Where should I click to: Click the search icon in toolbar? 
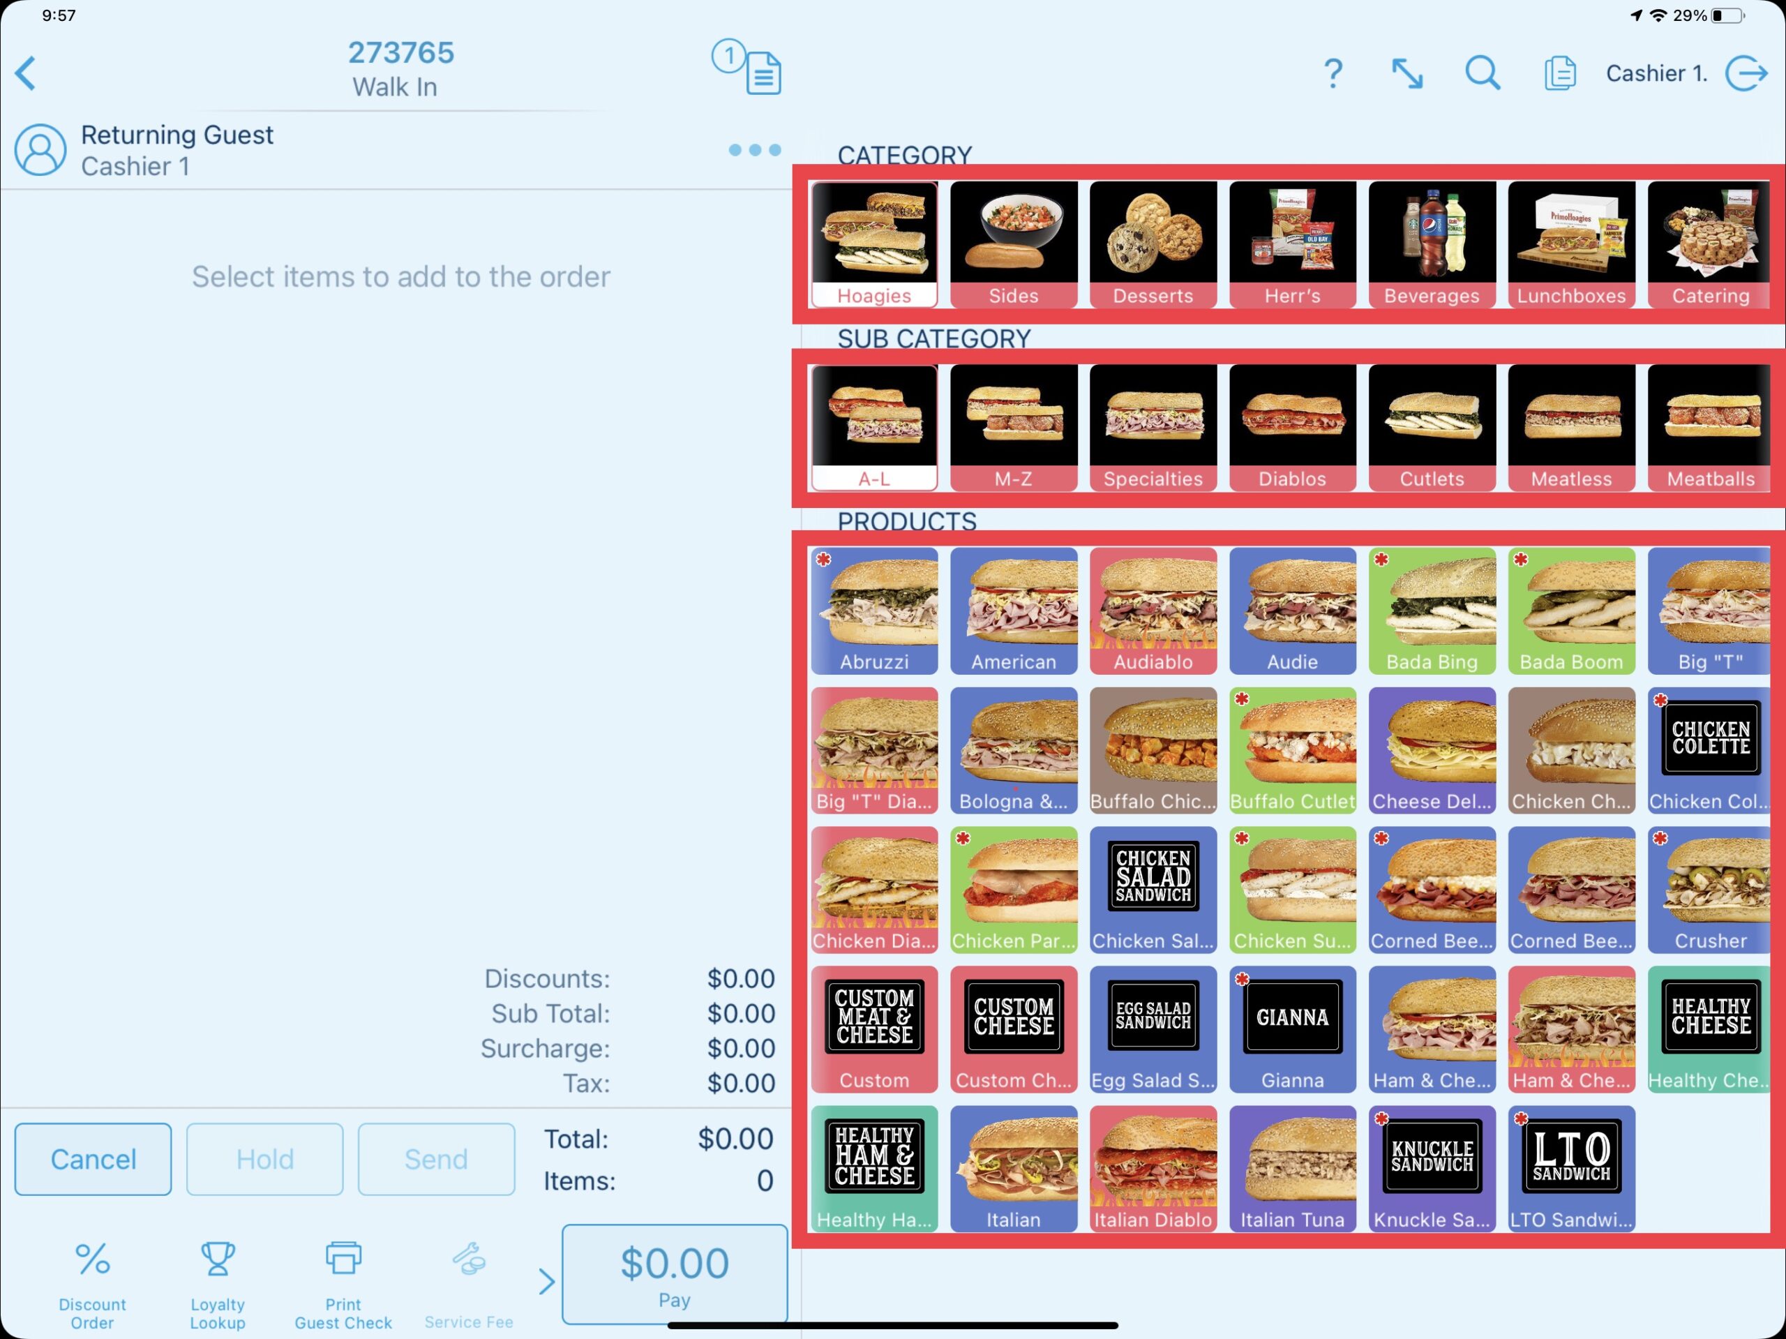point(1487,73)
